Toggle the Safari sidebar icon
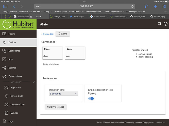This screenshot has width=169, height=126. pos(5,6)
